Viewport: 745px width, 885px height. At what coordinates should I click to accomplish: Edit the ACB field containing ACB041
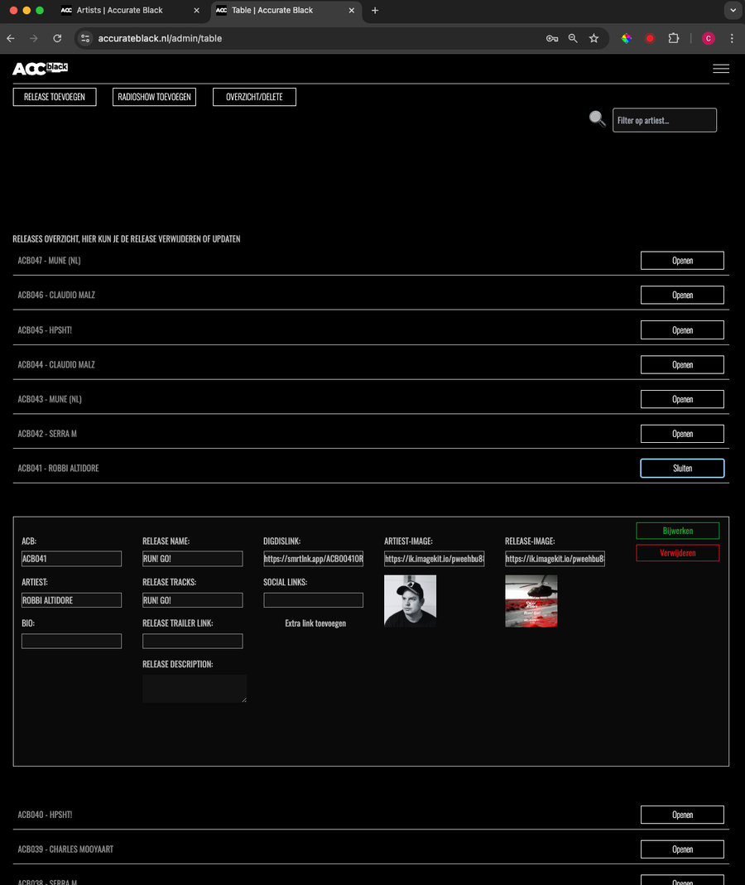(72, 559)
